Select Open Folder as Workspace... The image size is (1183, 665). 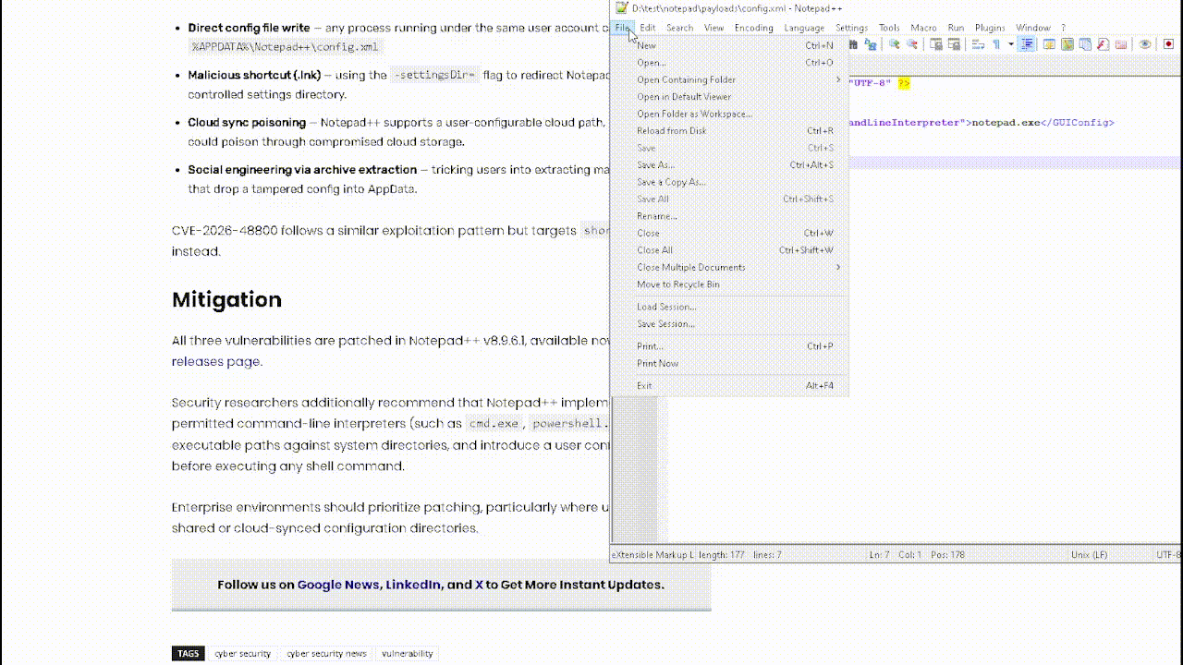pyautogui.click(x=729, y=114)
